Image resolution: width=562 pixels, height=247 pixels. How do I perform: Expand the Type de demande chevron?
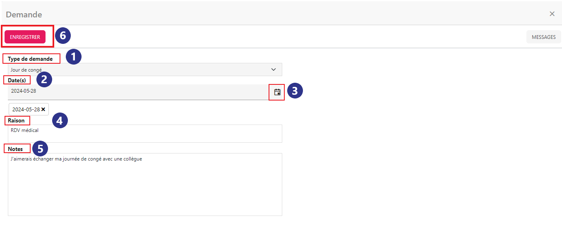273,70
